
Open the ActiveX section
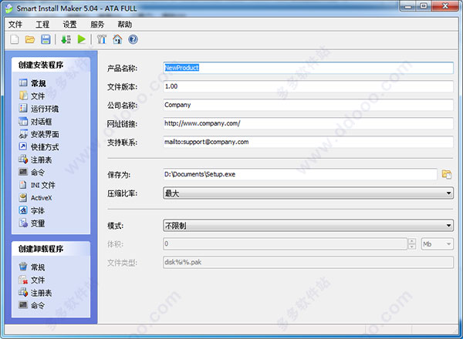35,198
